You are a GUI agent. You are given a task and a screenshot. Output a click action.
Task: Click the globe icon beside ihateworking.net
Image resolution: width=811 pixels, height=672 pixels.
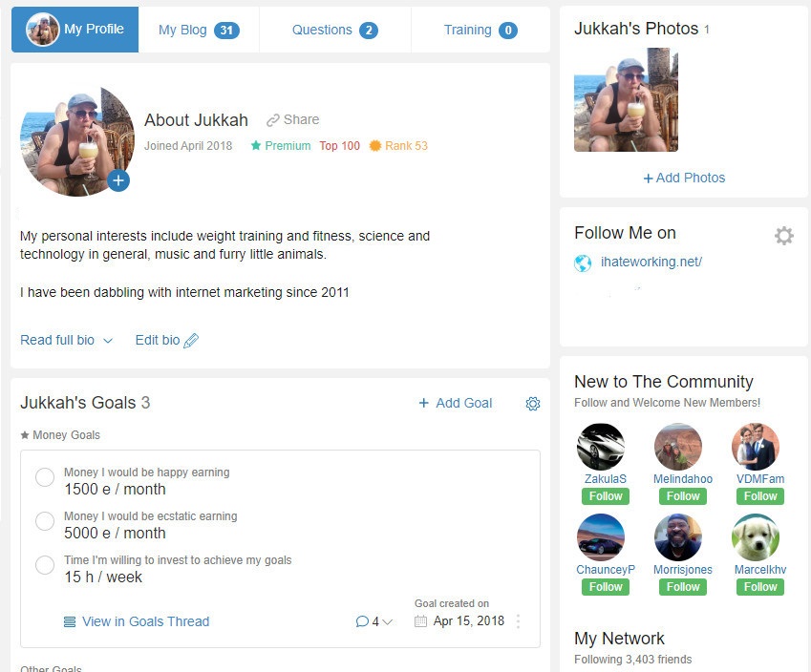[583, 263]
